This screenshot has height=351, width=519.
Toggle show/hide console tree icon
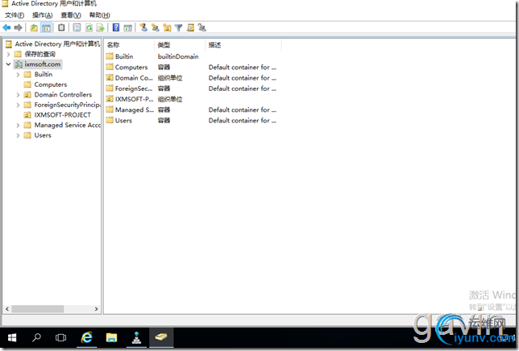tap(46, 27)
